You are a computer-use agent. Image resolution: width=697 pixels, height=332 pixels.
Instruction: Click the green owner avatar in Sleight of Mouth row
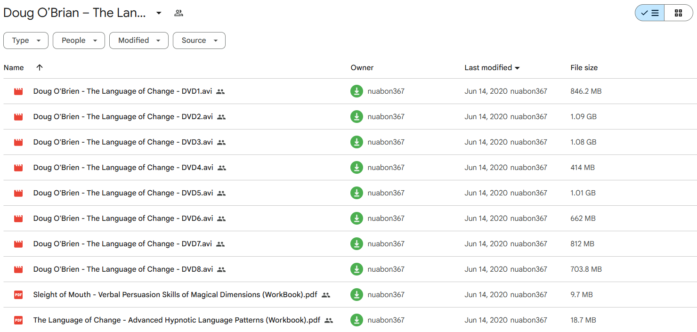click(357, 295)
